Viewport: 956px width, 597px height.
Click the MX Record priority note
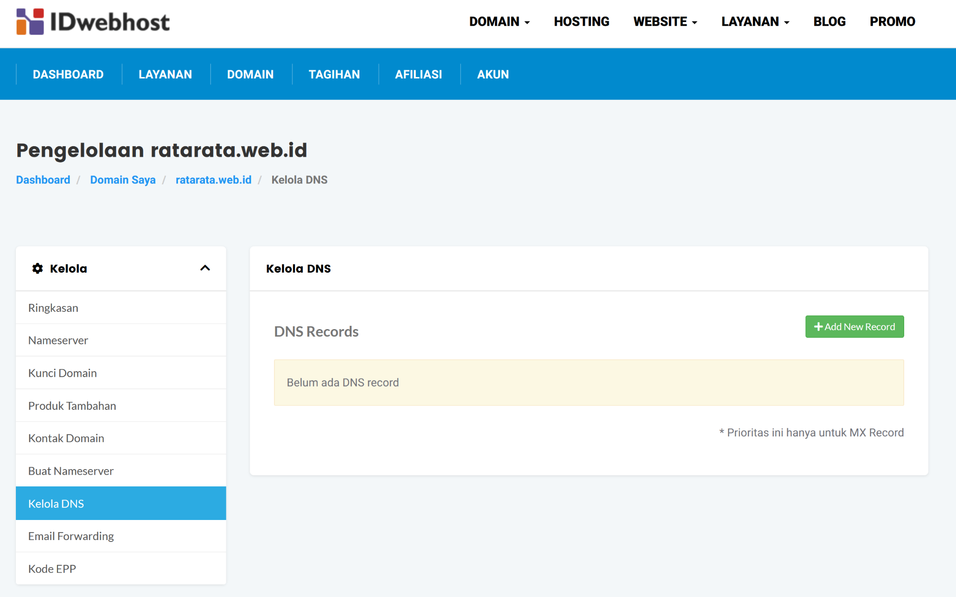click(x=811, y=433)
